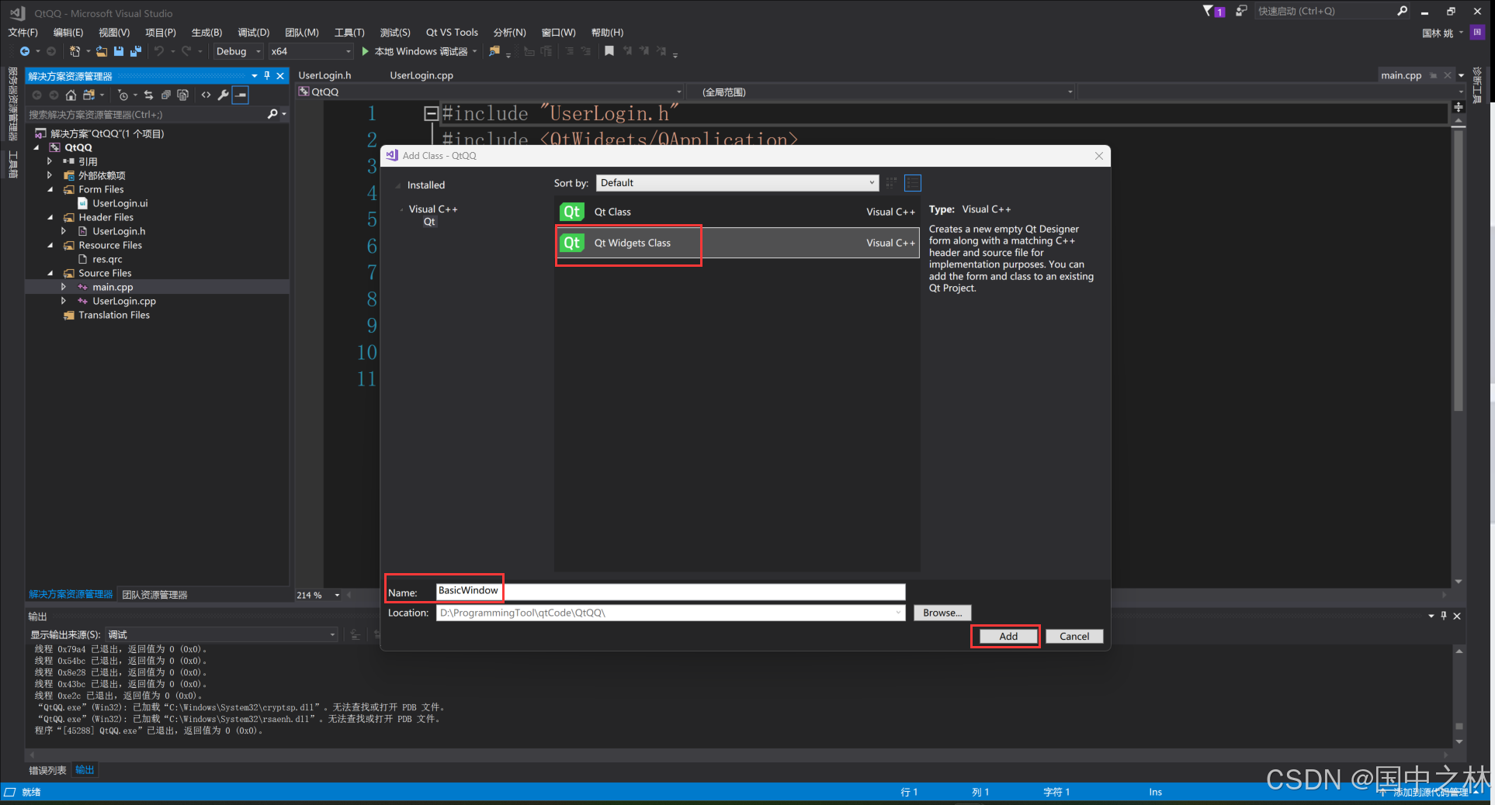Click the Browse... button
Screen dimensions: 1495x805
tap(942, 613)
